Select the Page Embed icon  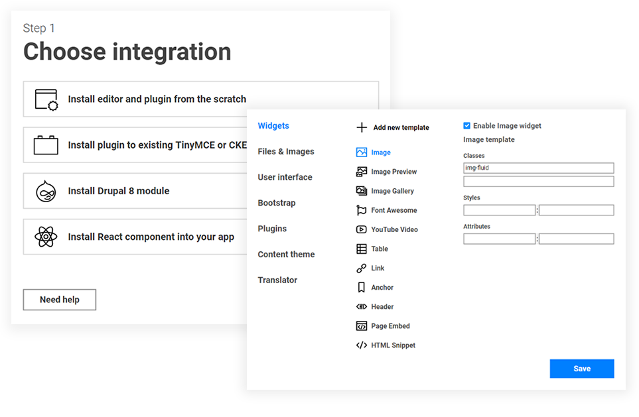pos(362,326)
